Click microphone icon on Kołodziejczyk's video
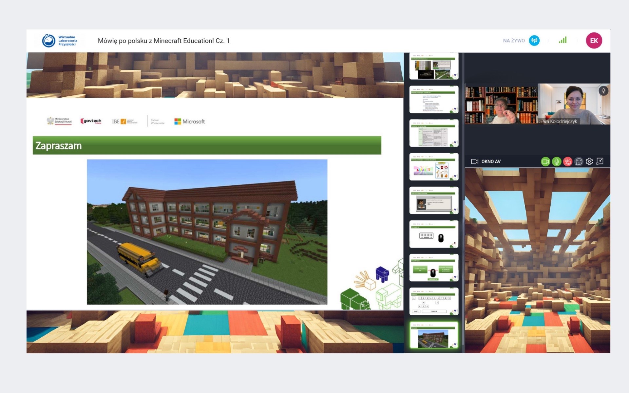 (x=603, y=91)
